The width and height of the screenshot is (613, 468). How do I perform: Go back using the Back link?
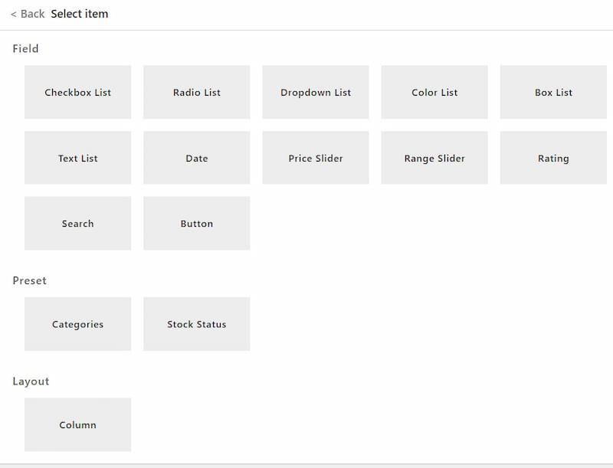coord(28,14)
